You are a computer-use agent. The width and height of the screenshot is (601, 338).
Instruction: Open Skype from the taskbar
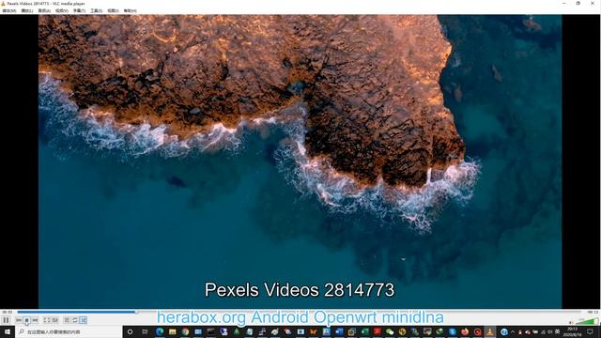pos(453,331)
